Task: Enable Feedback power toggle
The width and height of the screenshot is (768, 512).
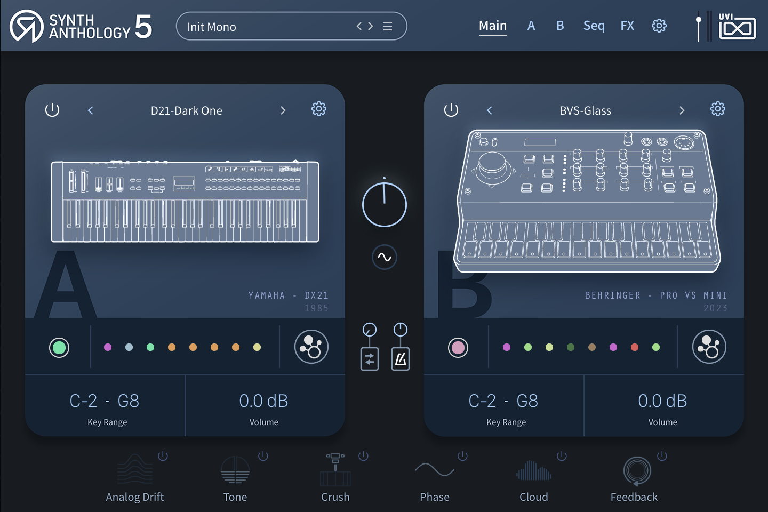Action: coord(662,456)
